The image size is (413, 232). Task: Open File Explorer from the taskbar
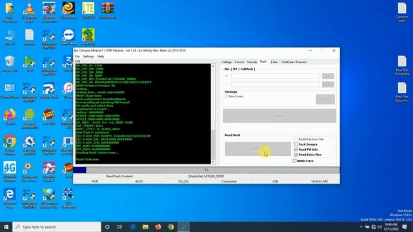coord(145,227)
